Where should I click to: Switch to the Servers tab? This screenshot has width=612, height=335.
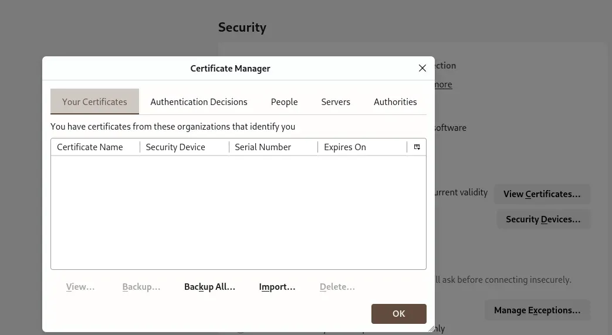tap(336, 101)
